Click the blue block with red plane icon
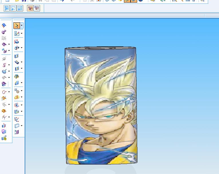Viewport: 219px width, 174px height. 4,125
